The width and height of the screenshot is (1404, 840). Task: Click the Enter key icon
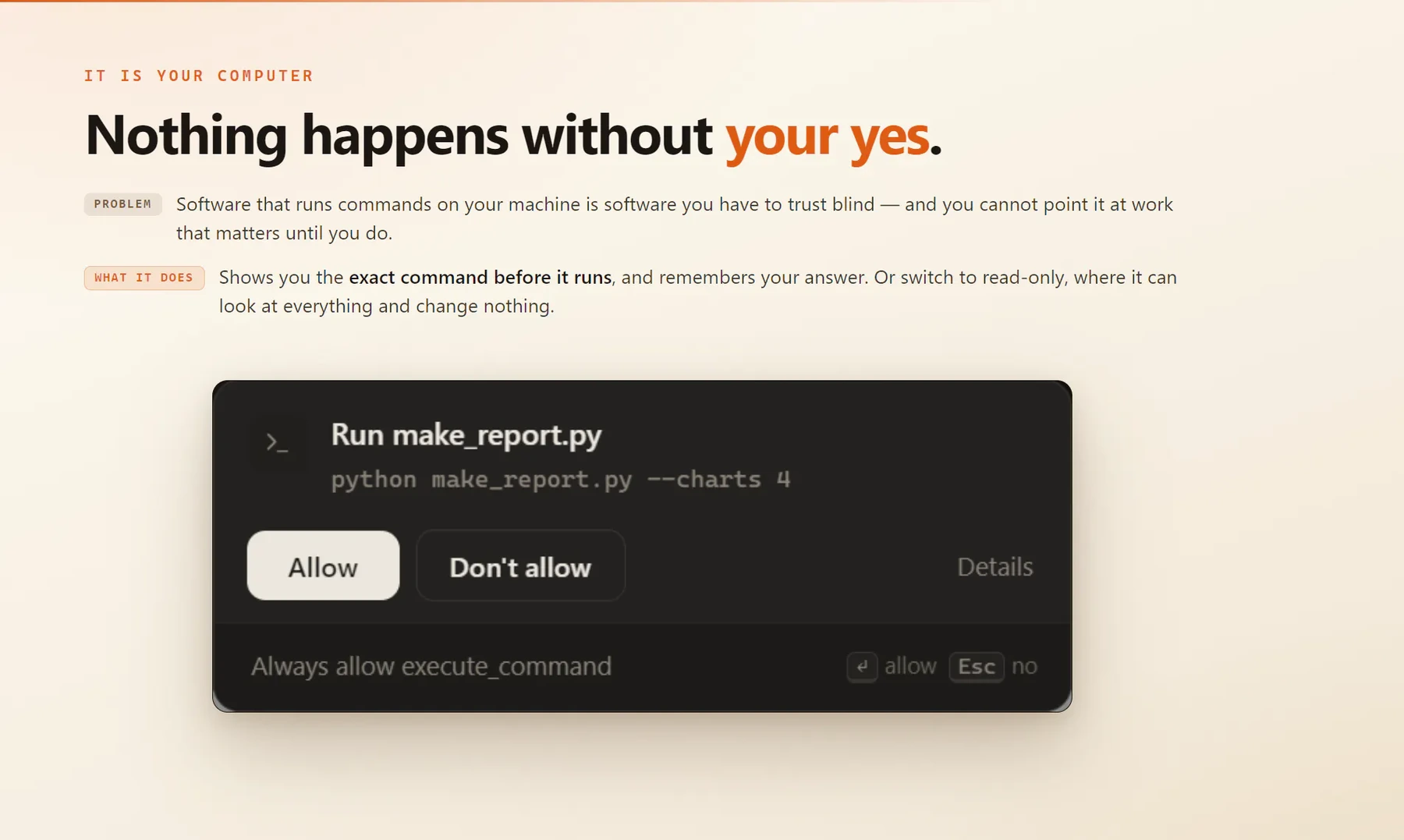862,667
